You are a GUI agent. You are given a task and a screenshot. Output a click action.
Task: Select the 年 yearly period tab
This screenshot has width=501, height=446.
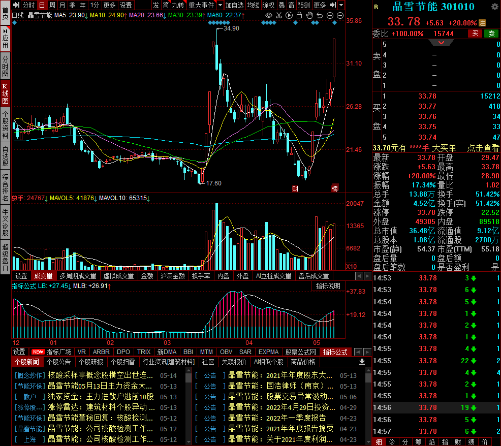coord(83,5)
